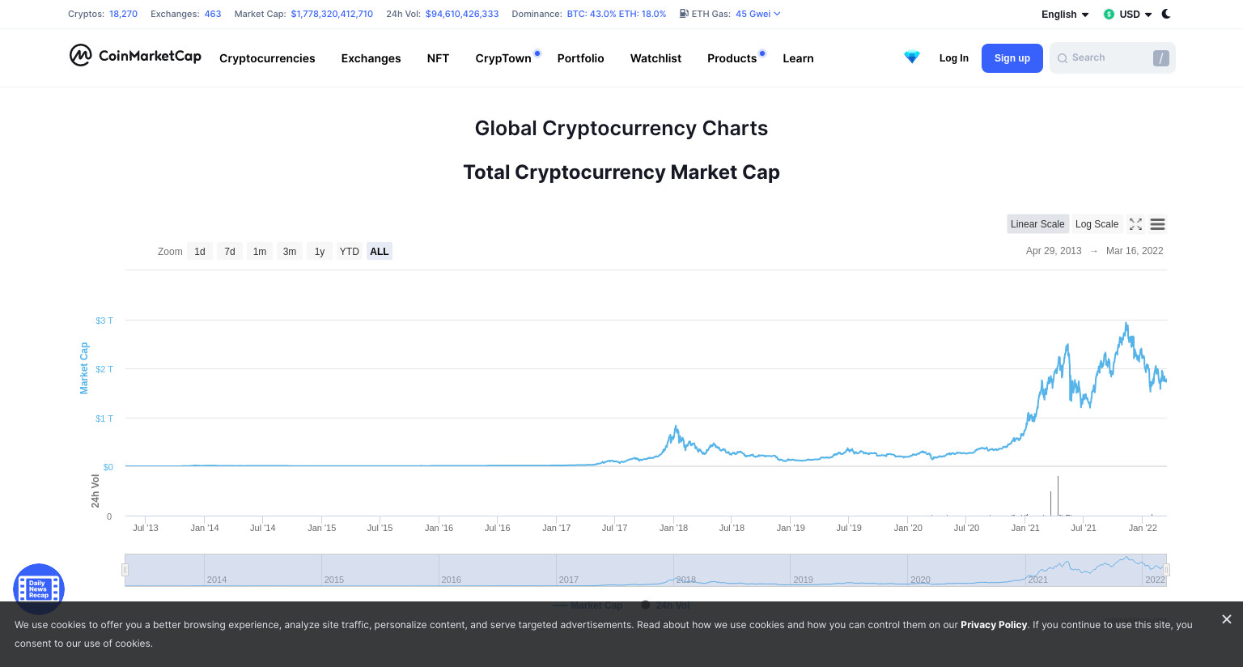
Task: Open the Daily News Recap badge
Action: tap(39, 588)
